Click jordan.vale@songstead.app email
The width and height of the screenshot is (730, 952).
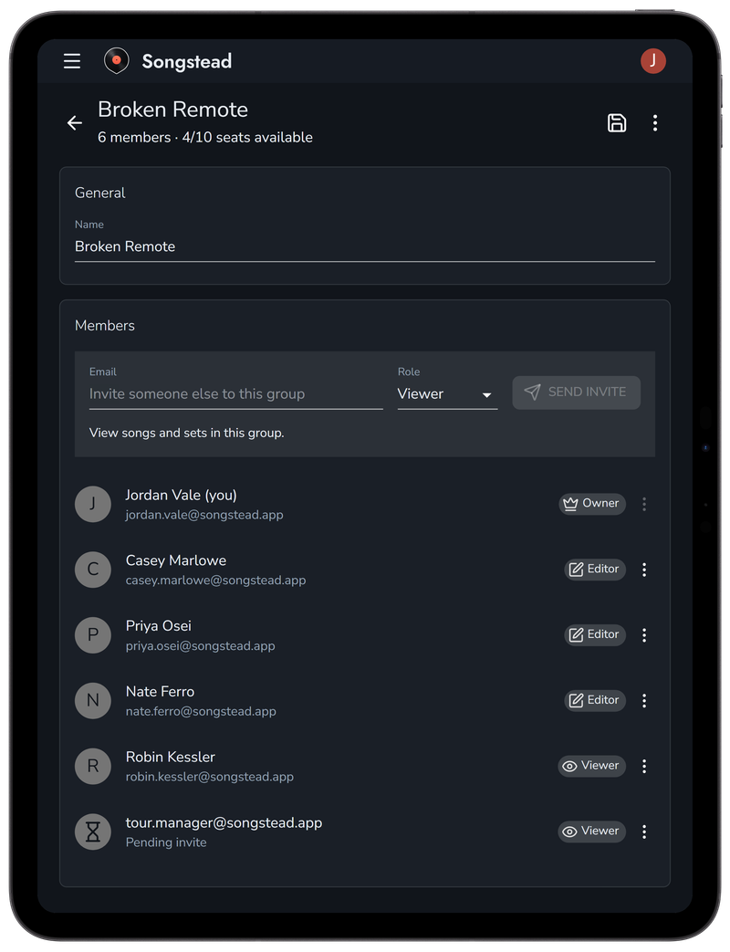(x=204, y=515)
